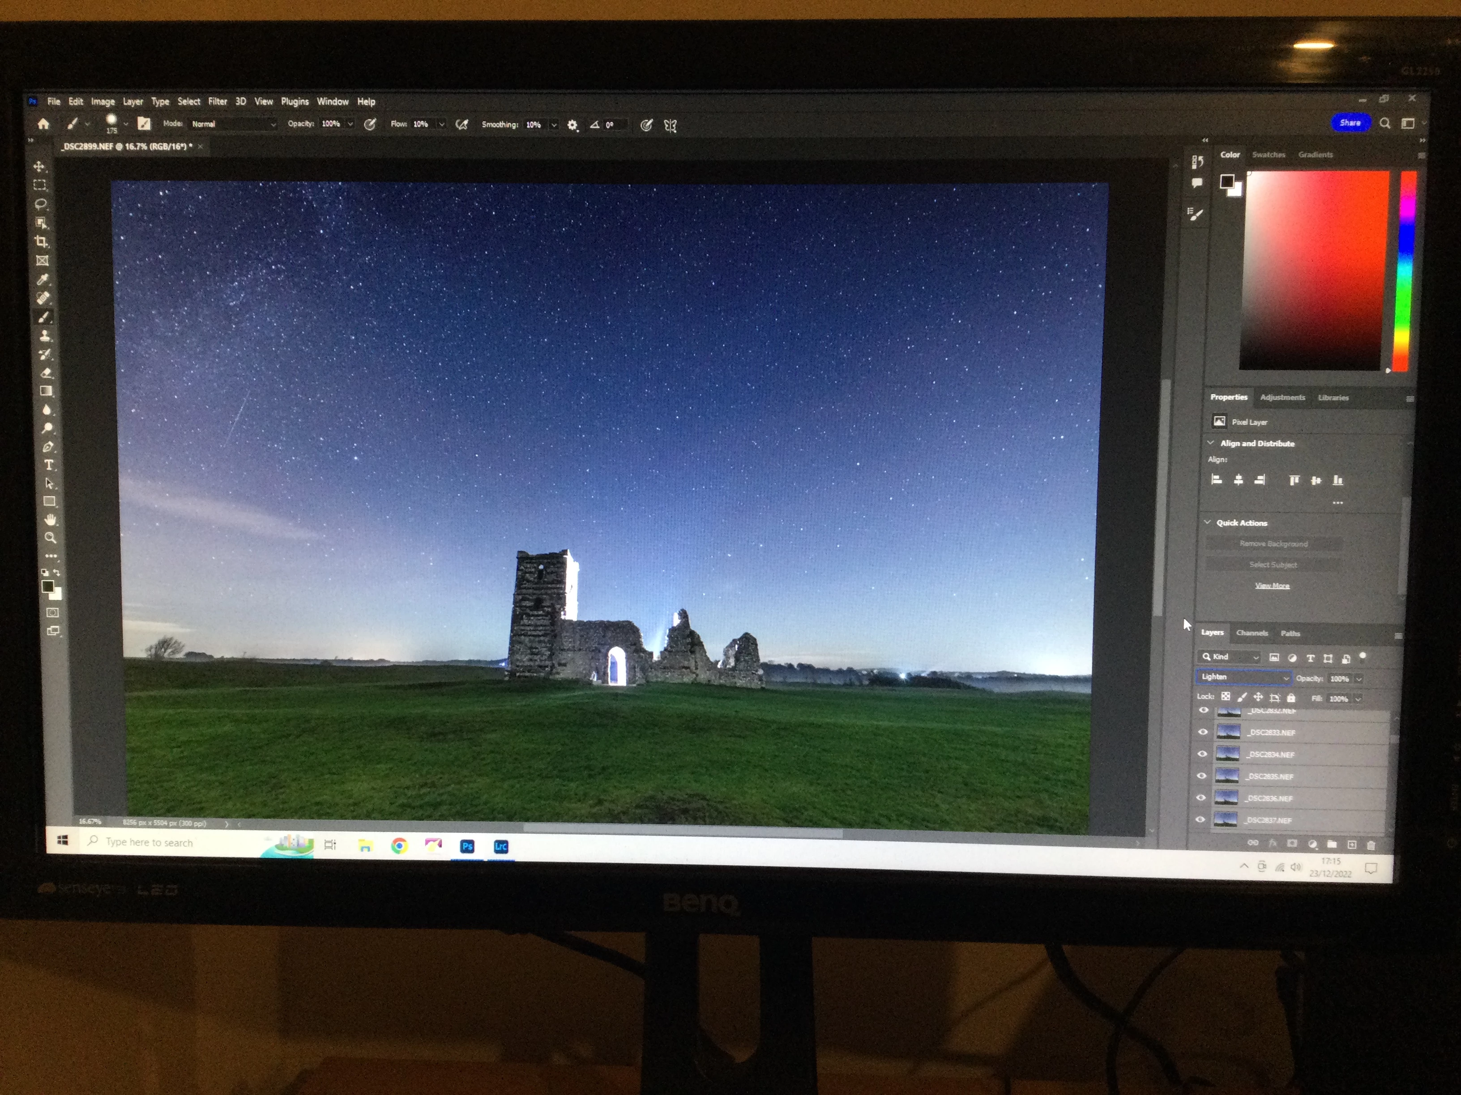Select the Hand tool
The image size is (1461, 1095).
pos(50,520)
